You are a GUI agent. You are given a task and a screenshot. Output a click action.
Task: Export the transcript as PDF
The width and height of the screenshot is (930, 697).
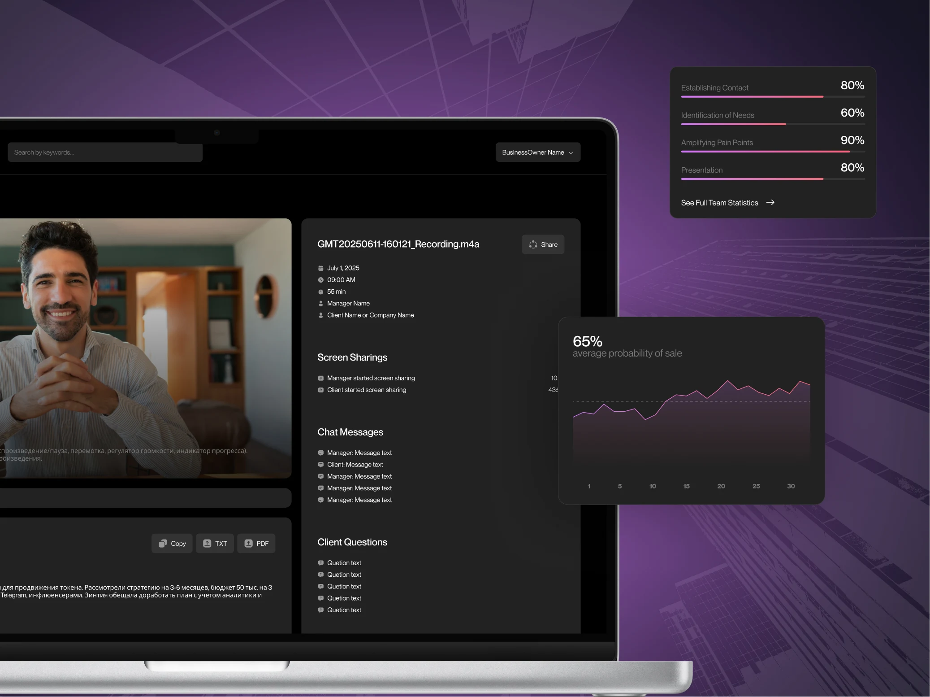pyautogui.click(x=256, y=543)
